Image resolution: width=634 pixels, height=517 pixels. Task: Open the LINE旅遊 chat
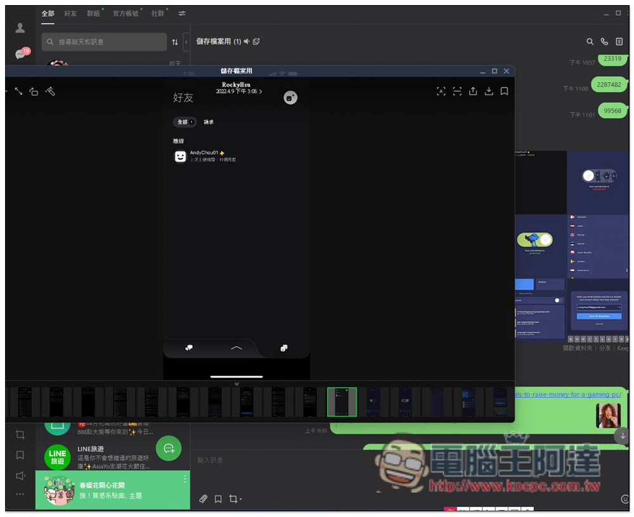(x=113, y=457)
